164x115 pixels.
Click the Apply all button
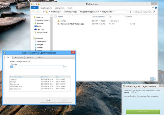pyautogui.click(x=64, y=101)
